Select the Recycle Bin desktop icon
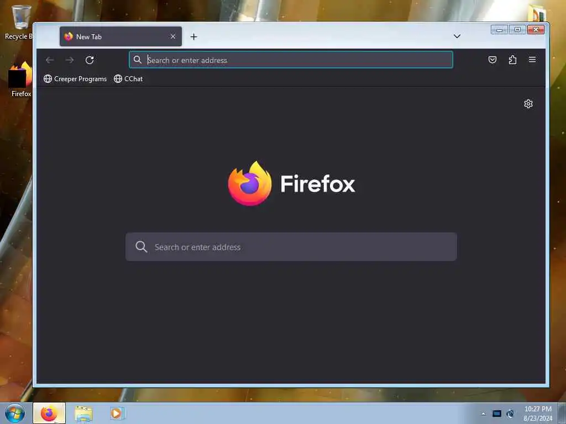This screenshot has width=566, height=424. [x=19, y=22]
